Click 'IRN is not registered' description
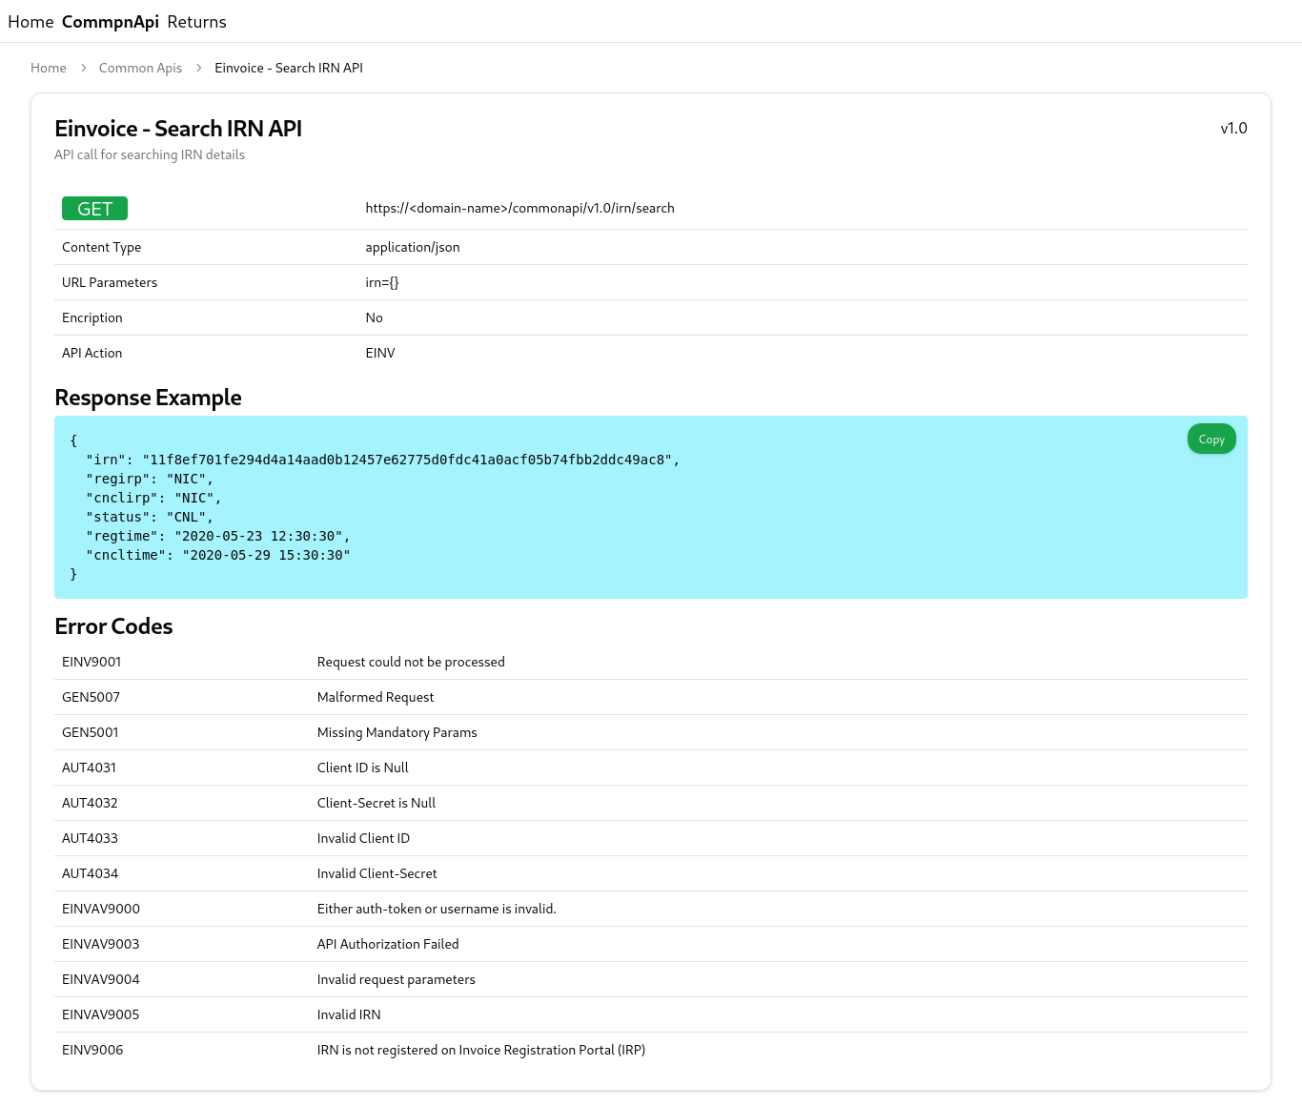The width and height of the screenshot is (1302, 1106). click(481, 1050)
